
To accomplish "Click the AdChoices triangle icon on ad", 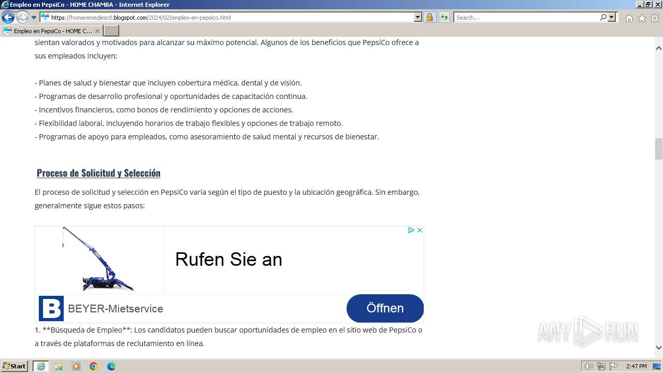I will pos(411,230).
